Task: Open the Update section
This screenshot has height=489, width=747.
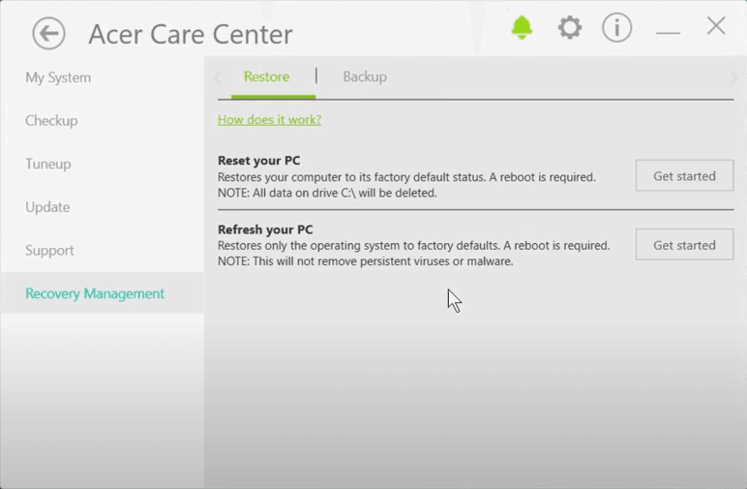Action: click(47, 207)
